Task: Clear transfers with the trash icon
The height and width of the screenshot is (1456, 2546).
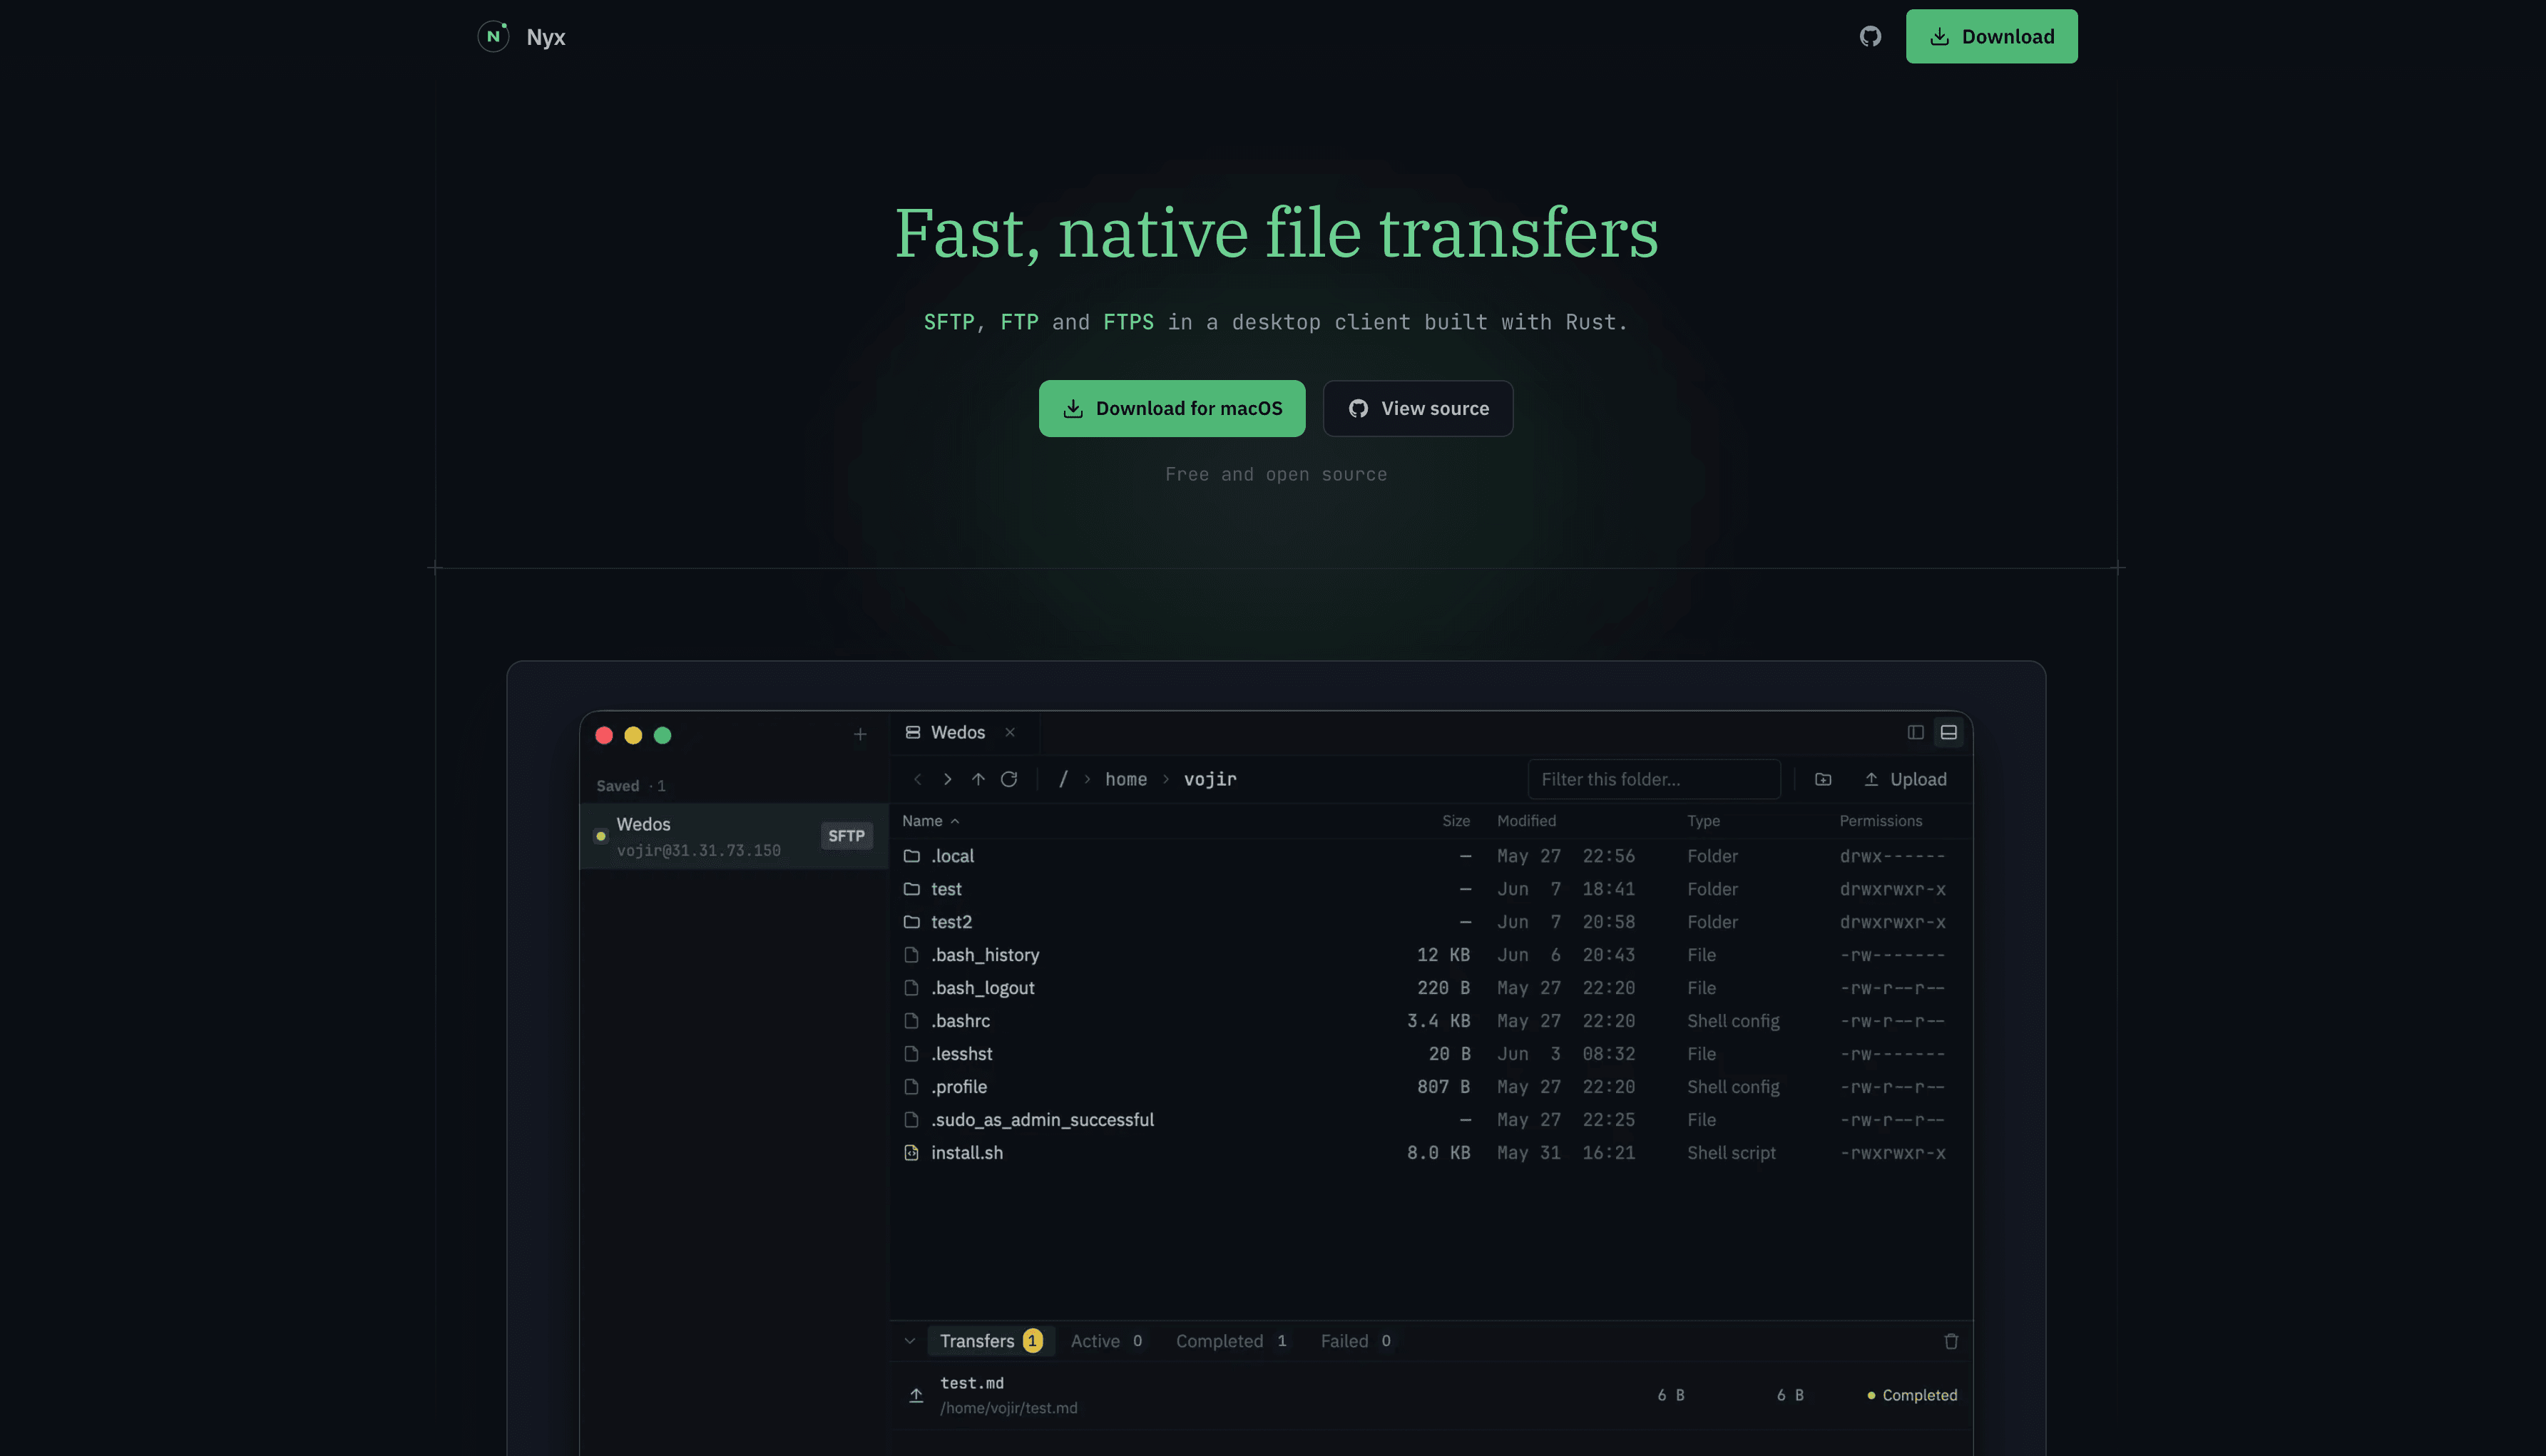Action: [1951, 1341]
